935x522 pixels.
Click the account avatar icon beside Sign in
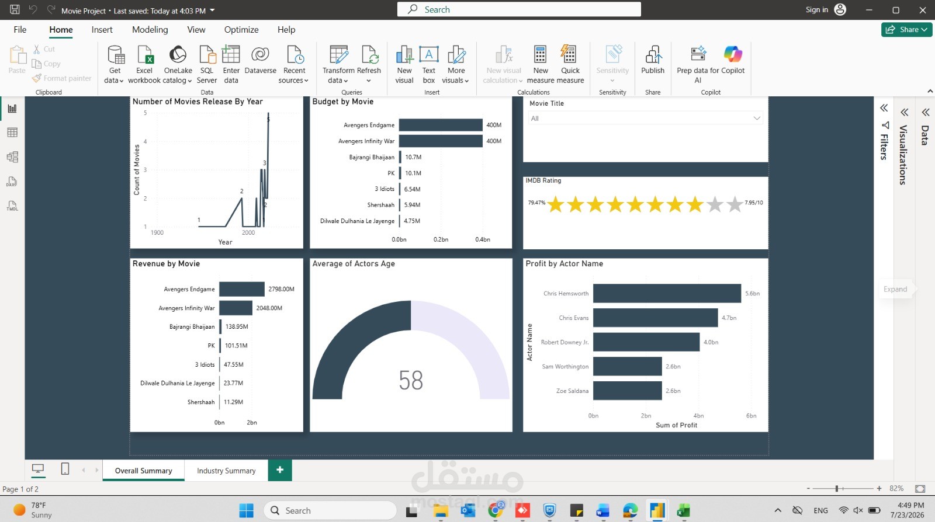click(840, 9)
